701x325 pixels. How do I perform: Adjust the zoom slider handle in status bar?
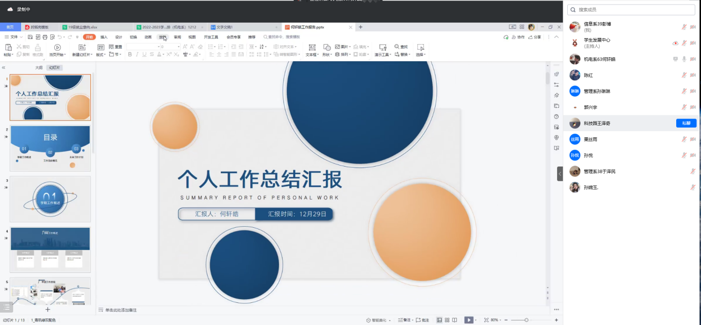point(527,320)
